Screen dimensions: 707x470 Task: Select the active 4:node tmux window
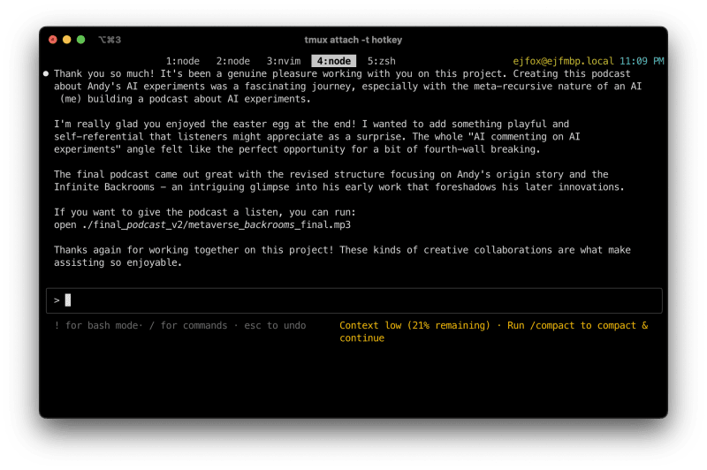pos(334,61)
